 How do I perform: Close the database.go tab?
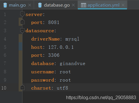[73, 5]
